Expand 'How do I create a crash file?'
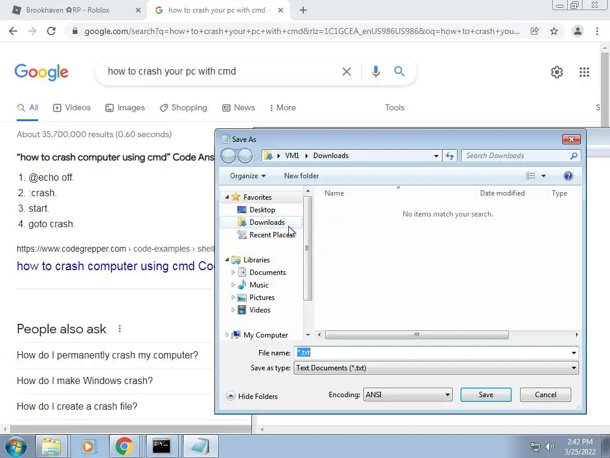Screen dimensions: 610x458 (77, 406)
